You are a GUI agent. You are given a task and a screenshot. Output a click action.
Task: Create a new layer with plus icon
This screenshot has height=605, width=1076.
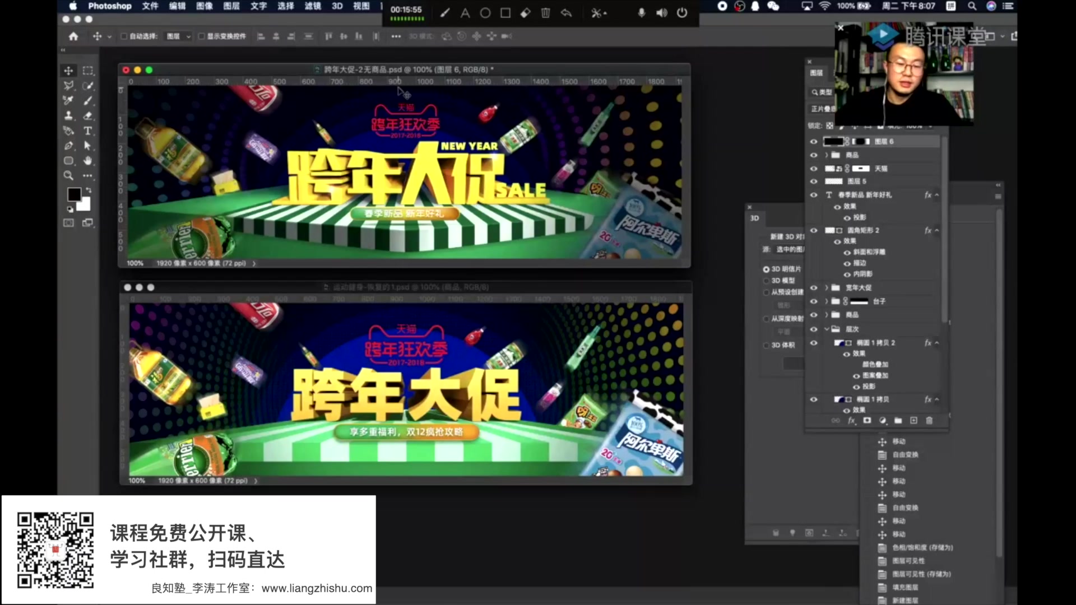coord(913,421)
